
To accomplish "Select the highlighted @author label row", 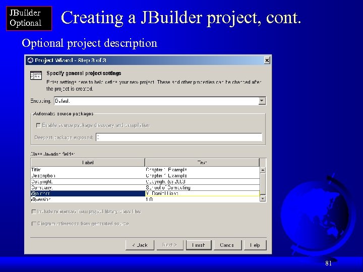I will point(88,193).
